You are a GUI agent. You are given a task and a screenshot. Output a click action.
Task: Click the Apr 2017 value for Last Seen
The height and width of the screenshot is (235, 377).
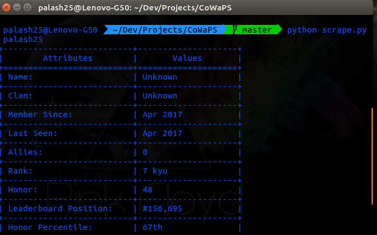pos(163,133)
